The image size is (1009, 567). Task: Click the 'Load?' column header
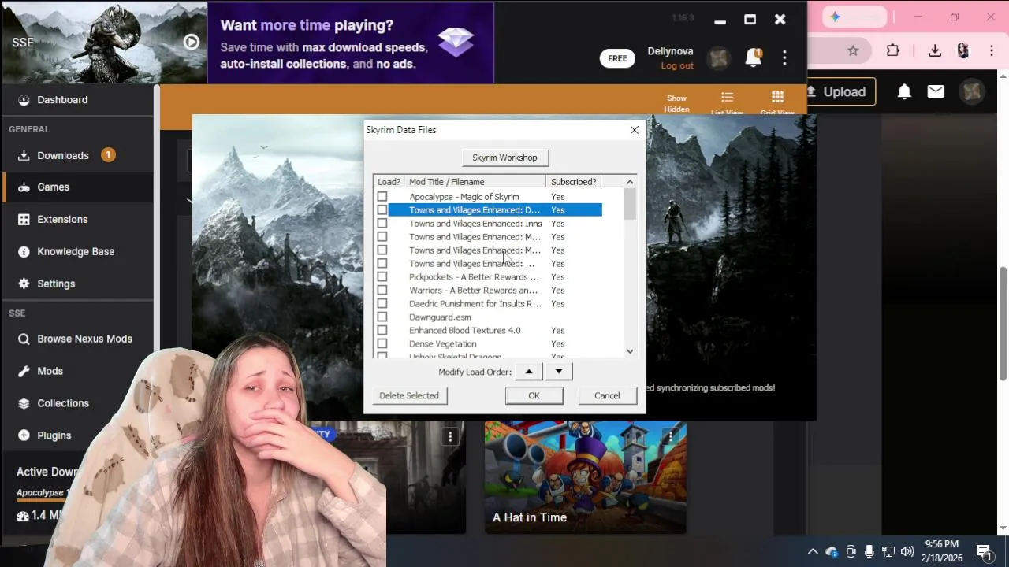[389, 182]
